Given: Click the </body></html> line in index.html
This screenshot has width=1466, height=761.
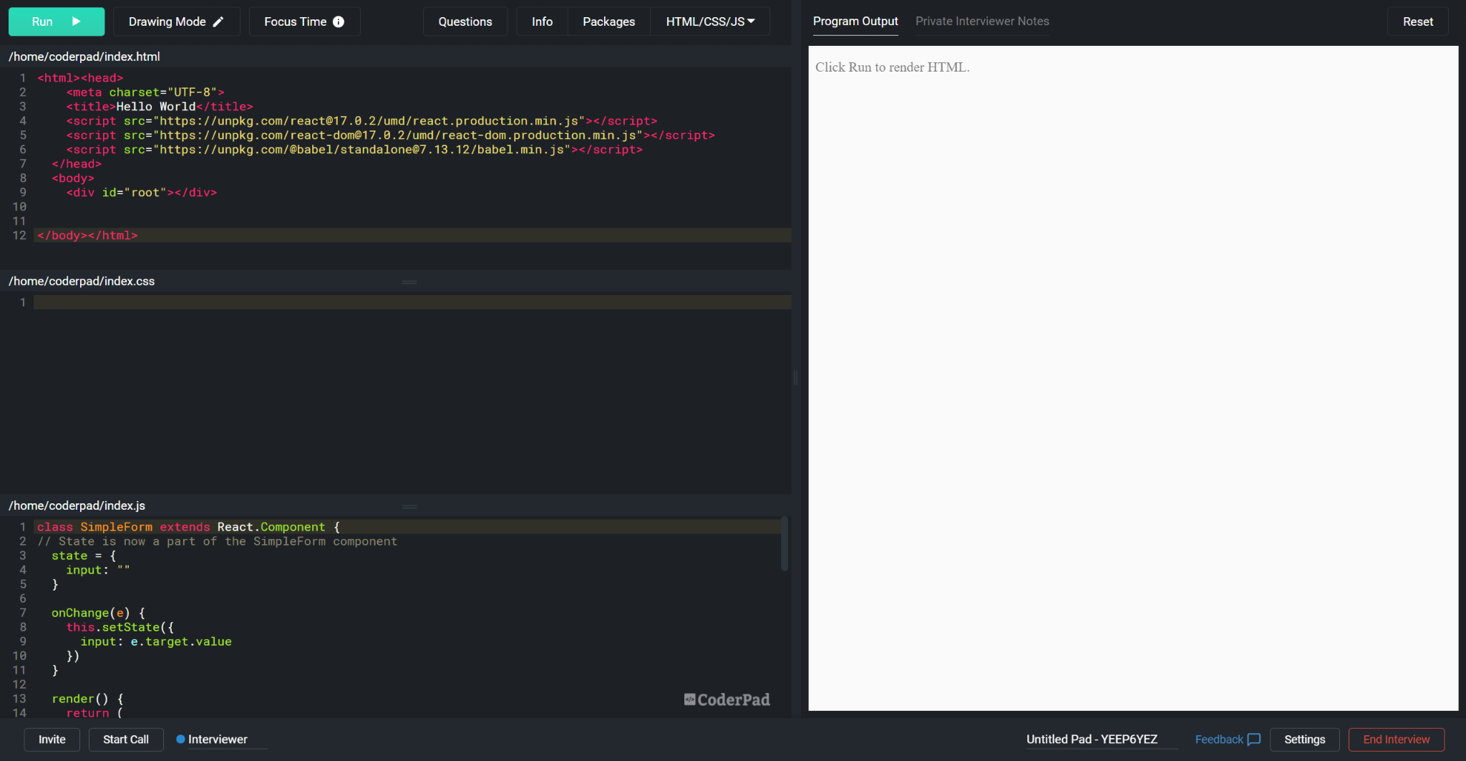Looking at the screenshot, I should coord(412,236).
